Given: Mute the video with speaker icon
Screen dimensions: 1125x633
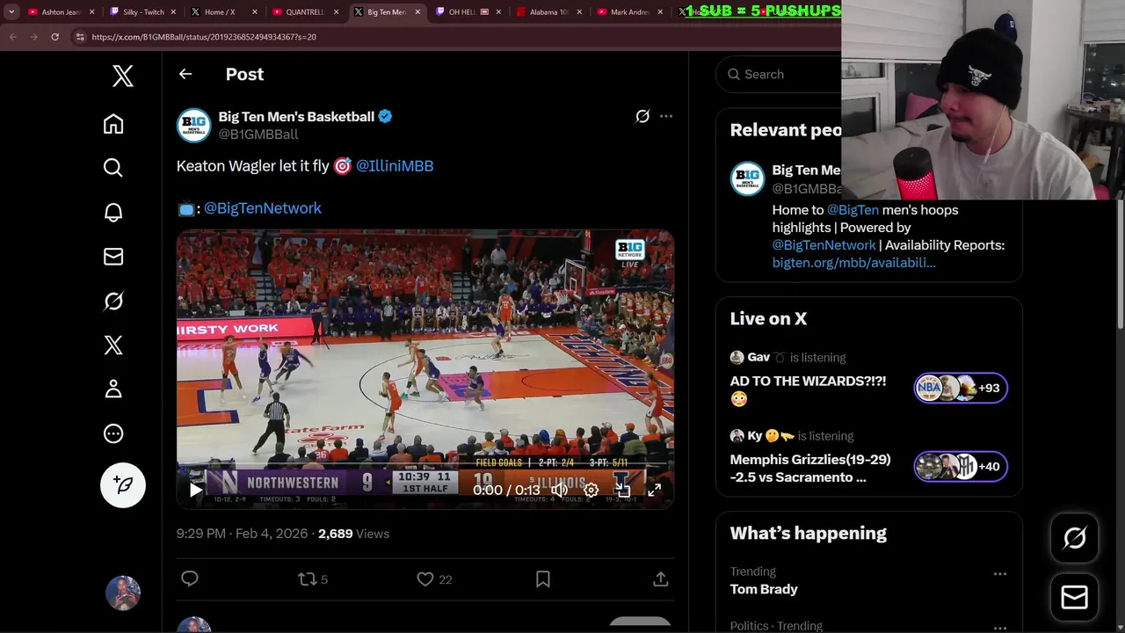Looking at the screenshot, I should pyautogui.click(x=560, y=490).
